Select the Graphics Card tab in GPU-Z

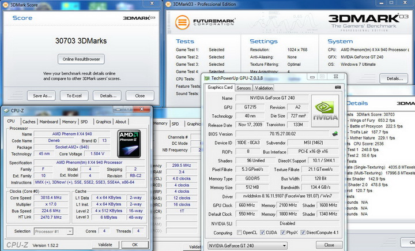pyautogui.click(x=220, y=87)
